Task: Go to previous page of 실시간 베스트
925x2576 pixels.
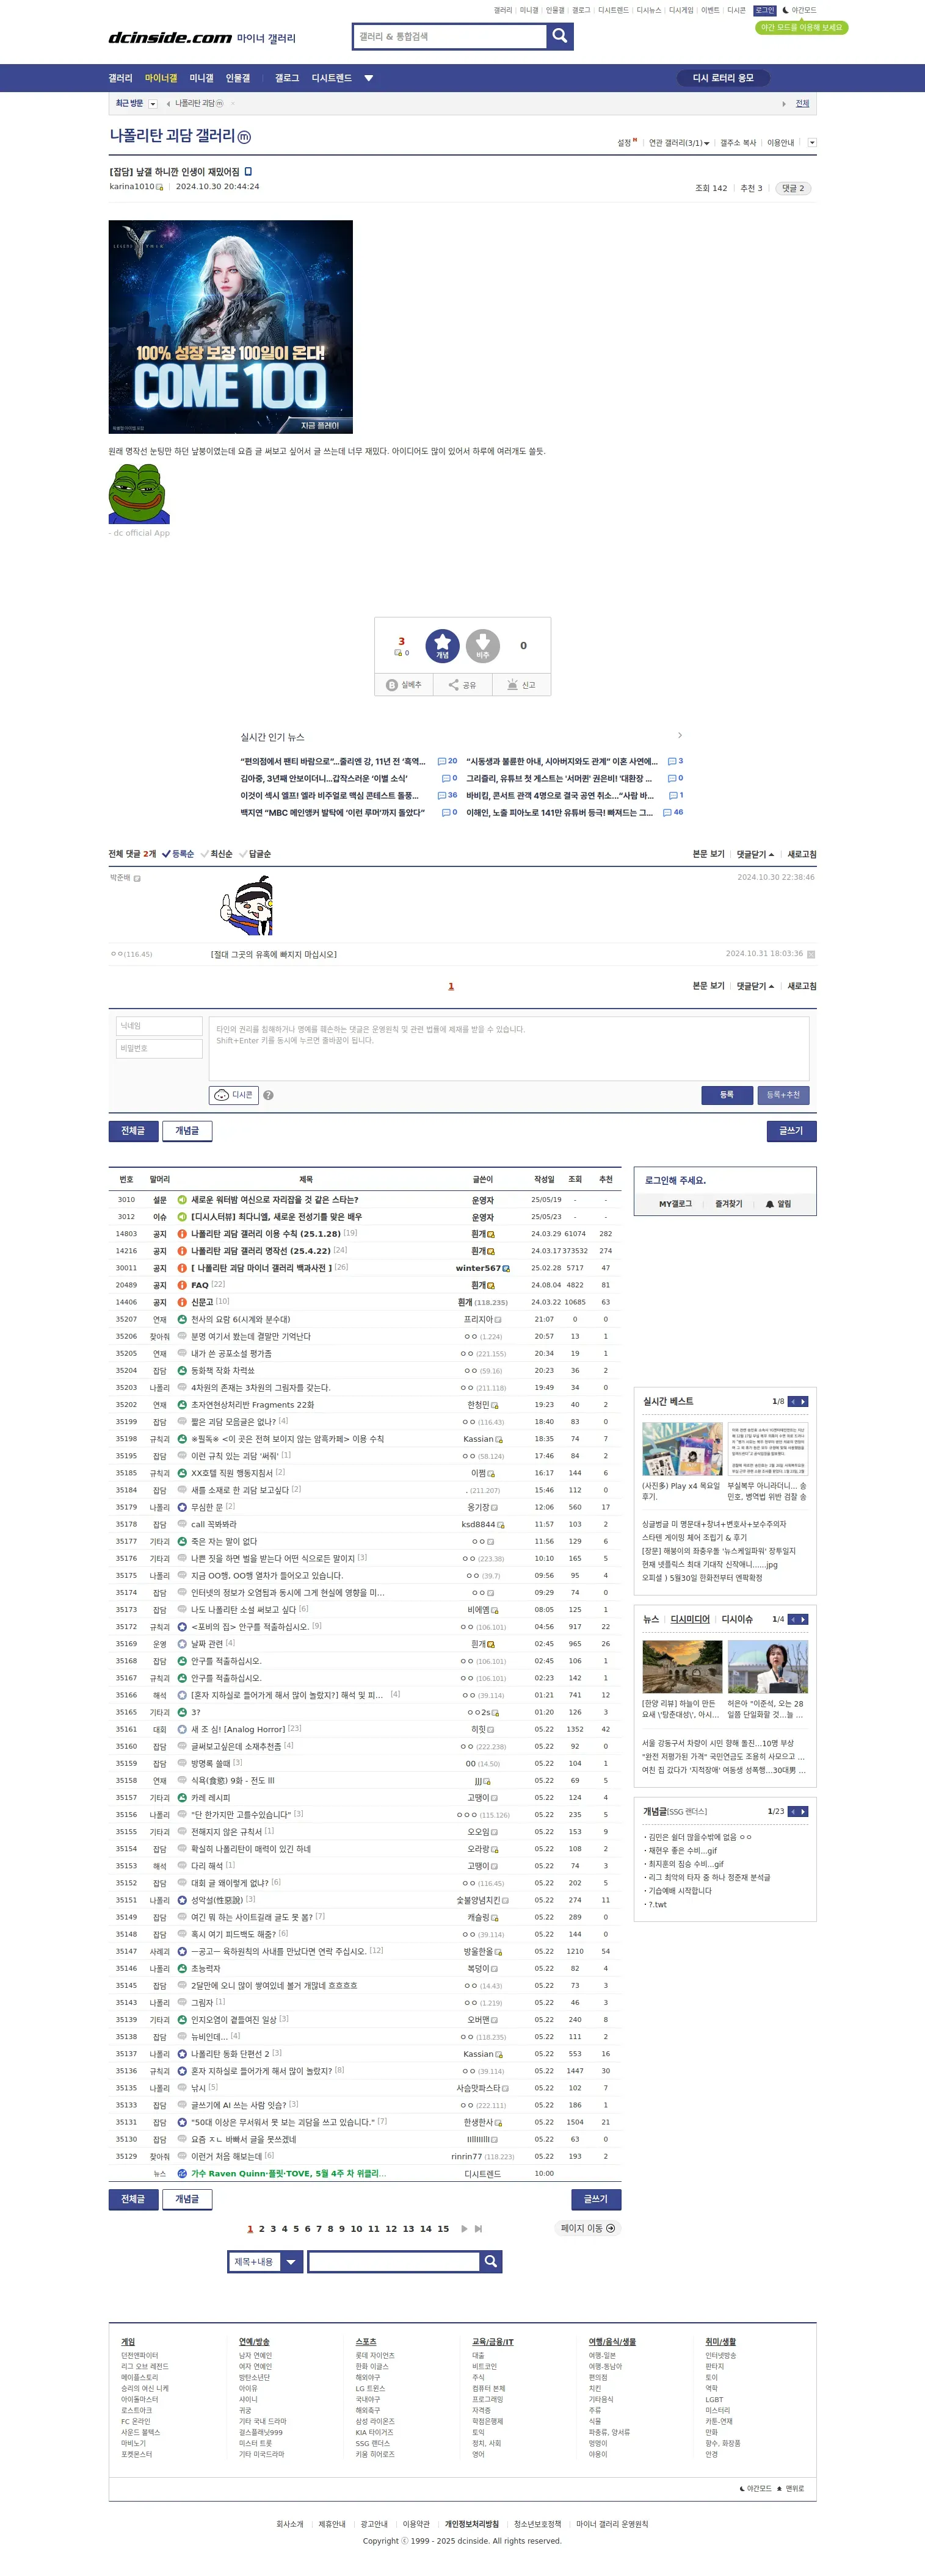Action: coord(793,1401)
